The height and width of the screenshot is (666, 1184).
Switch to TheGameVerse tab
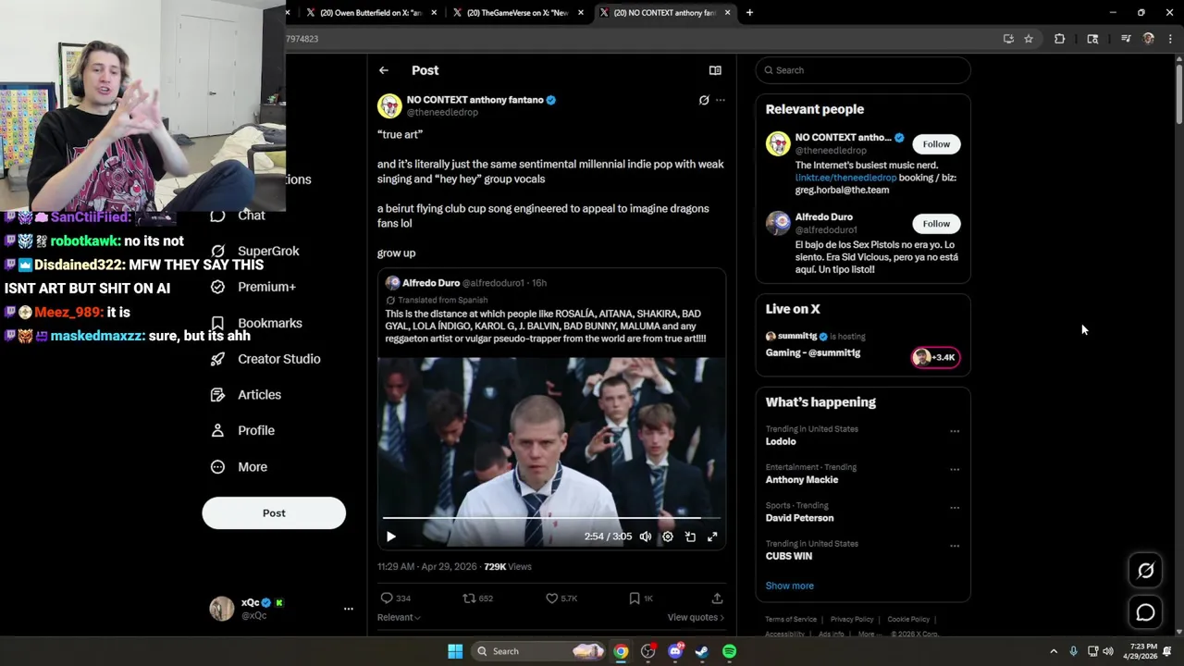click(x=518, y=13)
